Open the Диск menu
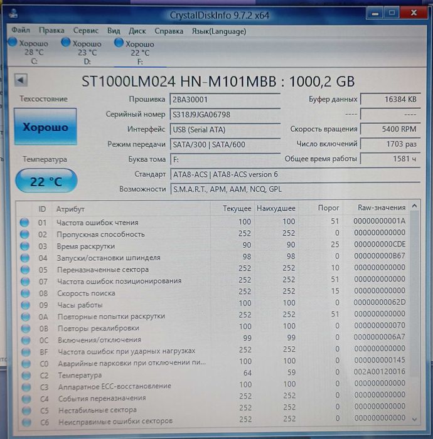This screenshot has height=439, width=433. pos(137,31)
